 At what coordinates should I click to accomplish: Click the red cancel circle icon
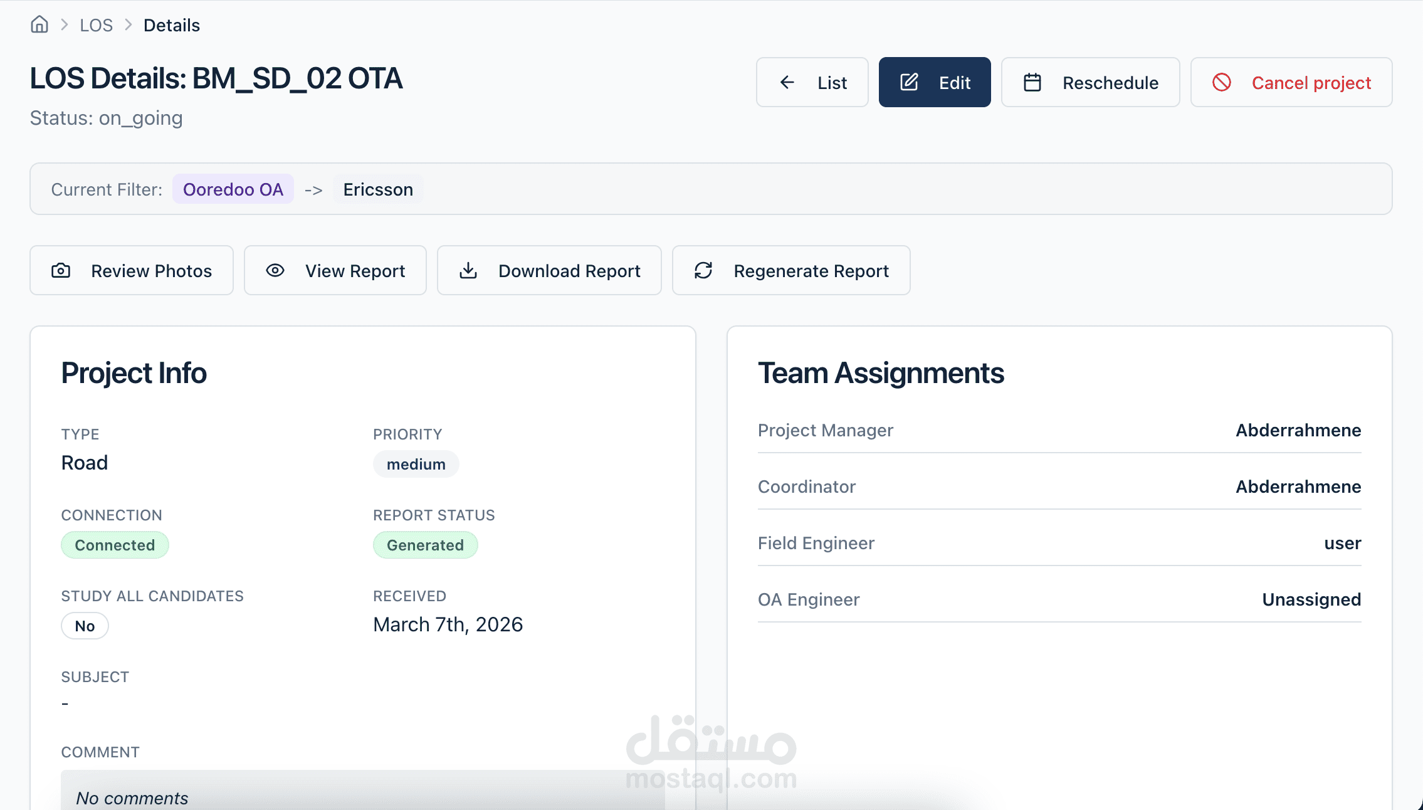pyautogui.click(x=1221, y=82)
